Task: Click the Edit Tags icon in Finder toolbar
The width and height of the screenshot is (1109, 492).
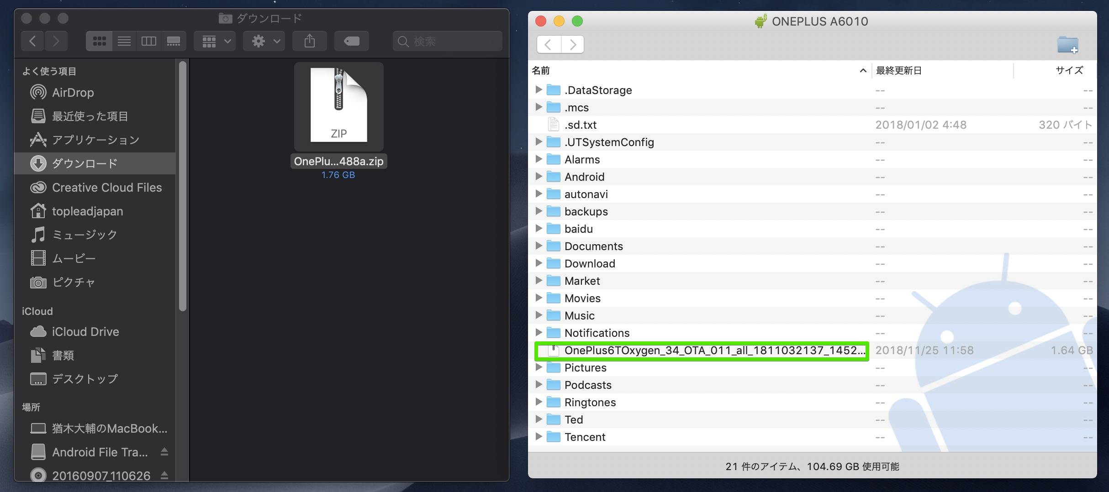Action: pyautogui.click(x=351, y=42)
